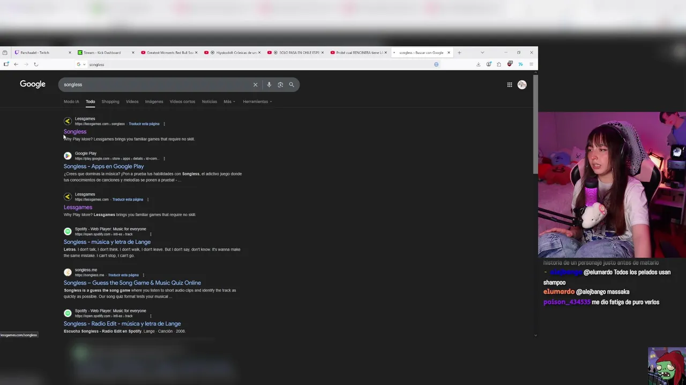686x385 pixels.
Task: Click username poison_434535 in chat
Action: [x=566, y=302]
